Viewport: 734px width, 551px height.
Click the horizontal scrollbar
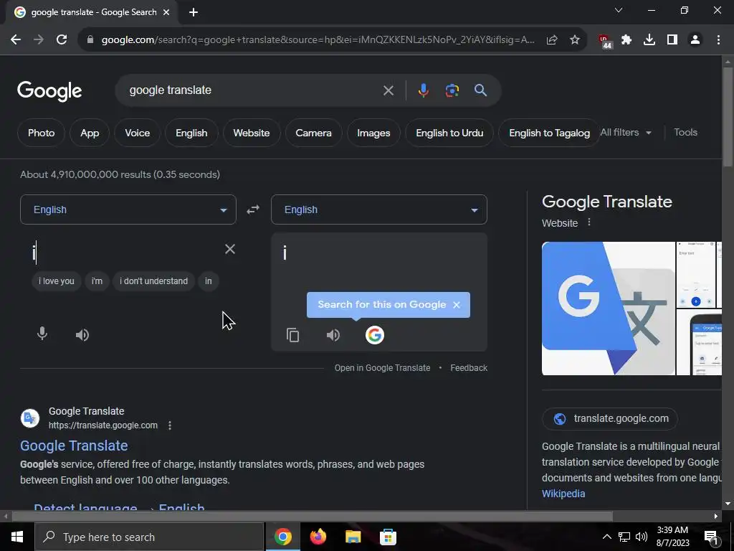coord(312,517)
